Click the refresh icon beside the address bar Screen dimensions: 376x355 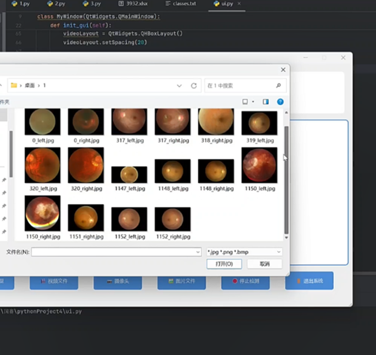pos(194,86)
